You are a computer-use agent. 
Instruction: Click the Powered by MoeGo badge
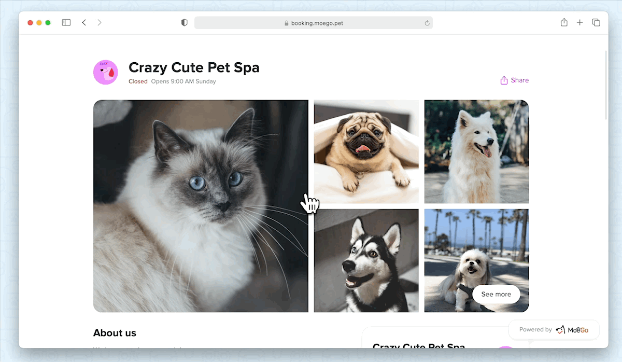click(554, 330)
